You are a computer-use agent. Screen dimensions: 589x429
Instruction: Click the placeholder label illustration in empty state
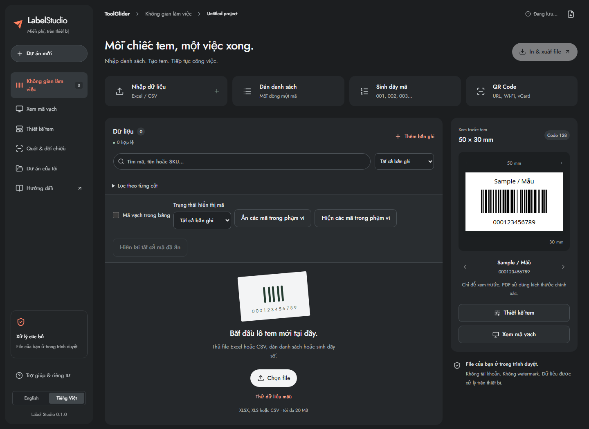click(x=274, y=296)
